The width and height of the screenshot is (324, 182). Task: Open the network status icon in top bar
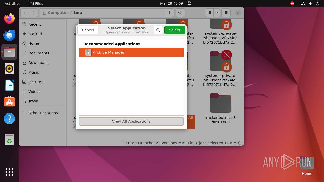click(x=303, y=3)
